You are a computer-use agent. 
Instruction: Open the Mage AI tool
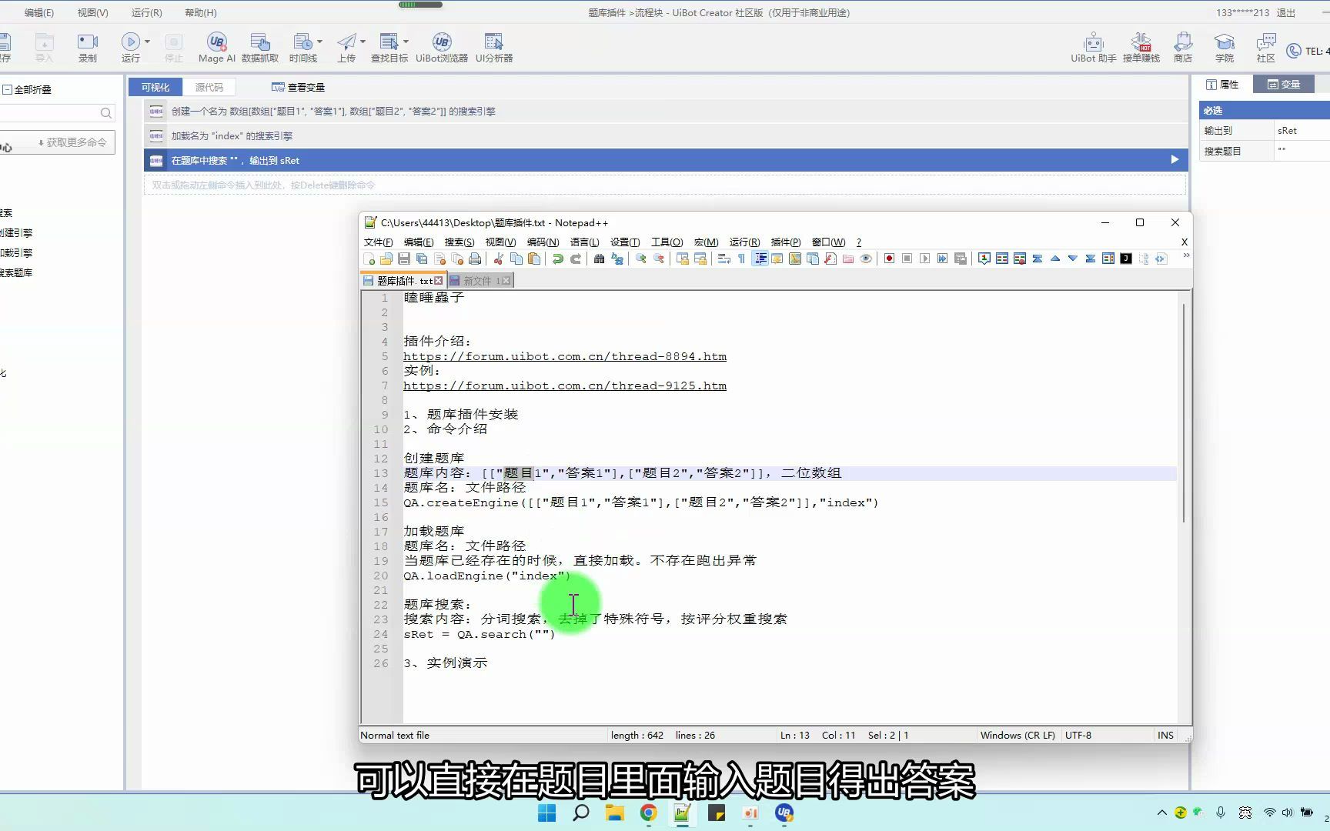tap(216, 48)
